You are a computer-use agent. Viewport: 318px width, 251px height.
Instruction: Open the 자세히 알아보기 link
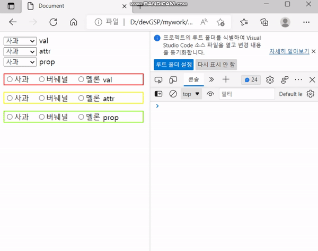(289, 51)
